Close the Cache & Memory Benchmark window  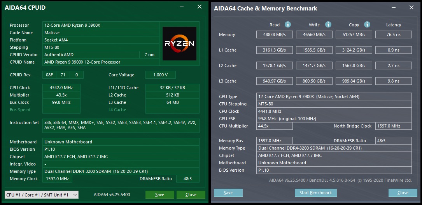411,8
